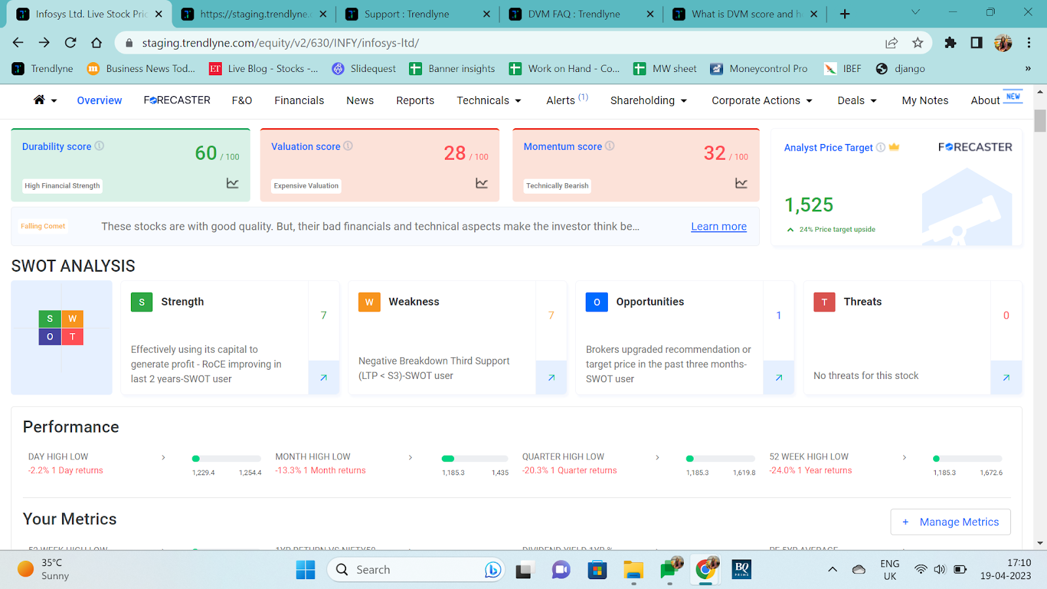1047x589 pixels.
Task: Open About section link
Action: pyautogui.click(x=985, y=100)
